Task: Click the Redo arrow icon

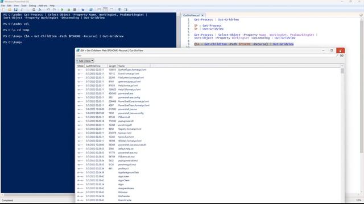Action: [x=55, y=10]
